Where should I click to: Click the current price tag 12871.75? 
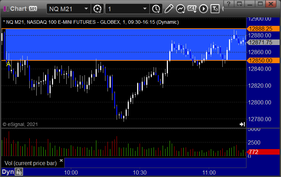pyautogui.click(x=263, y=43)
